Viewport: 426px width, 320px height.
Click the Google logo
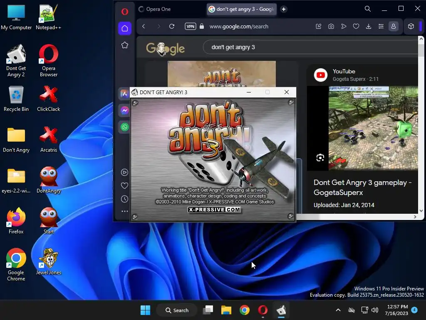165,49
